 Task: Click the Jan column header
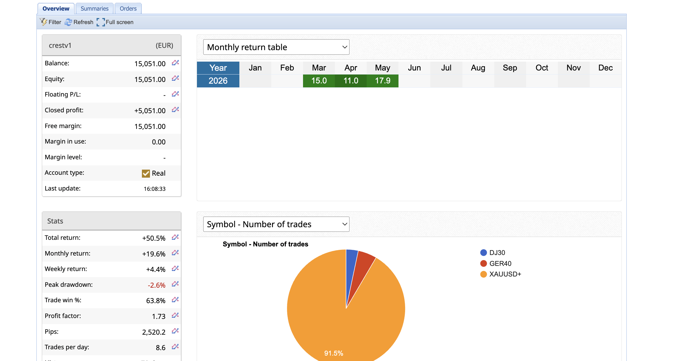255,68
